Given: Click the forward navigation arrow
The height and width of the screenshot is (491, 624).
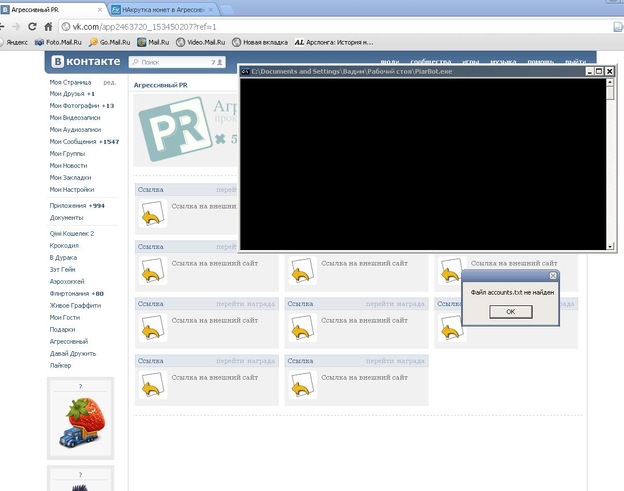Looking at the screenshot, I should click(17, 27).
